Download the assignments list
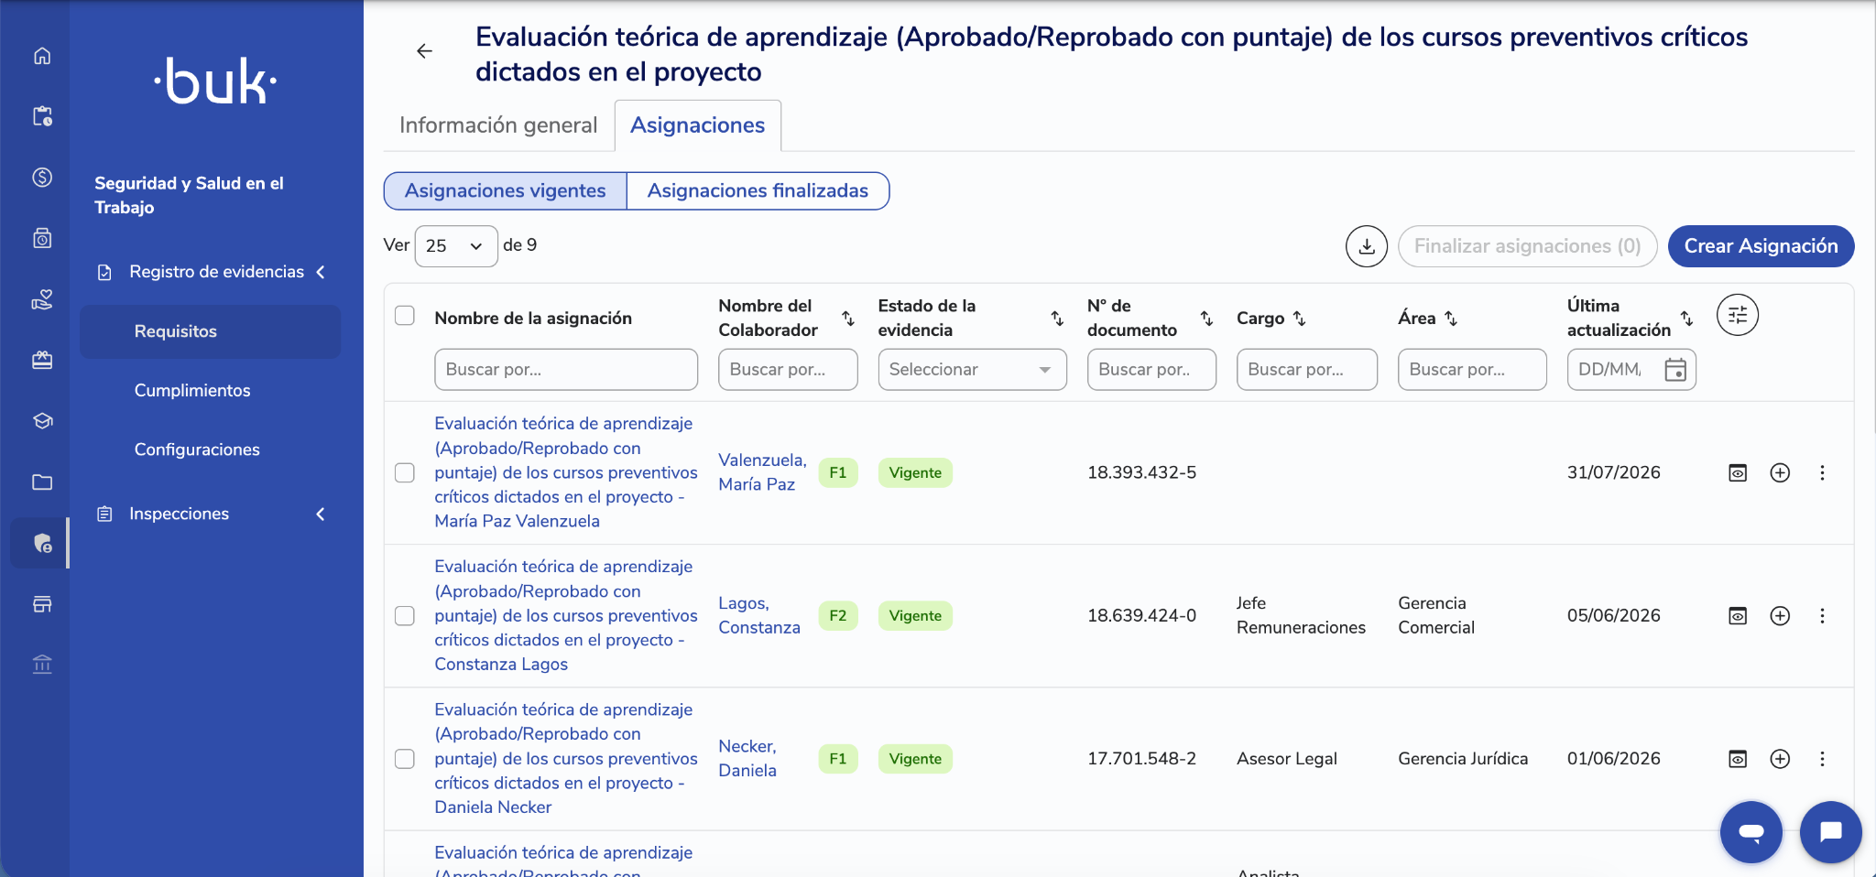 pyautogui.click(x=1366, y=246)
